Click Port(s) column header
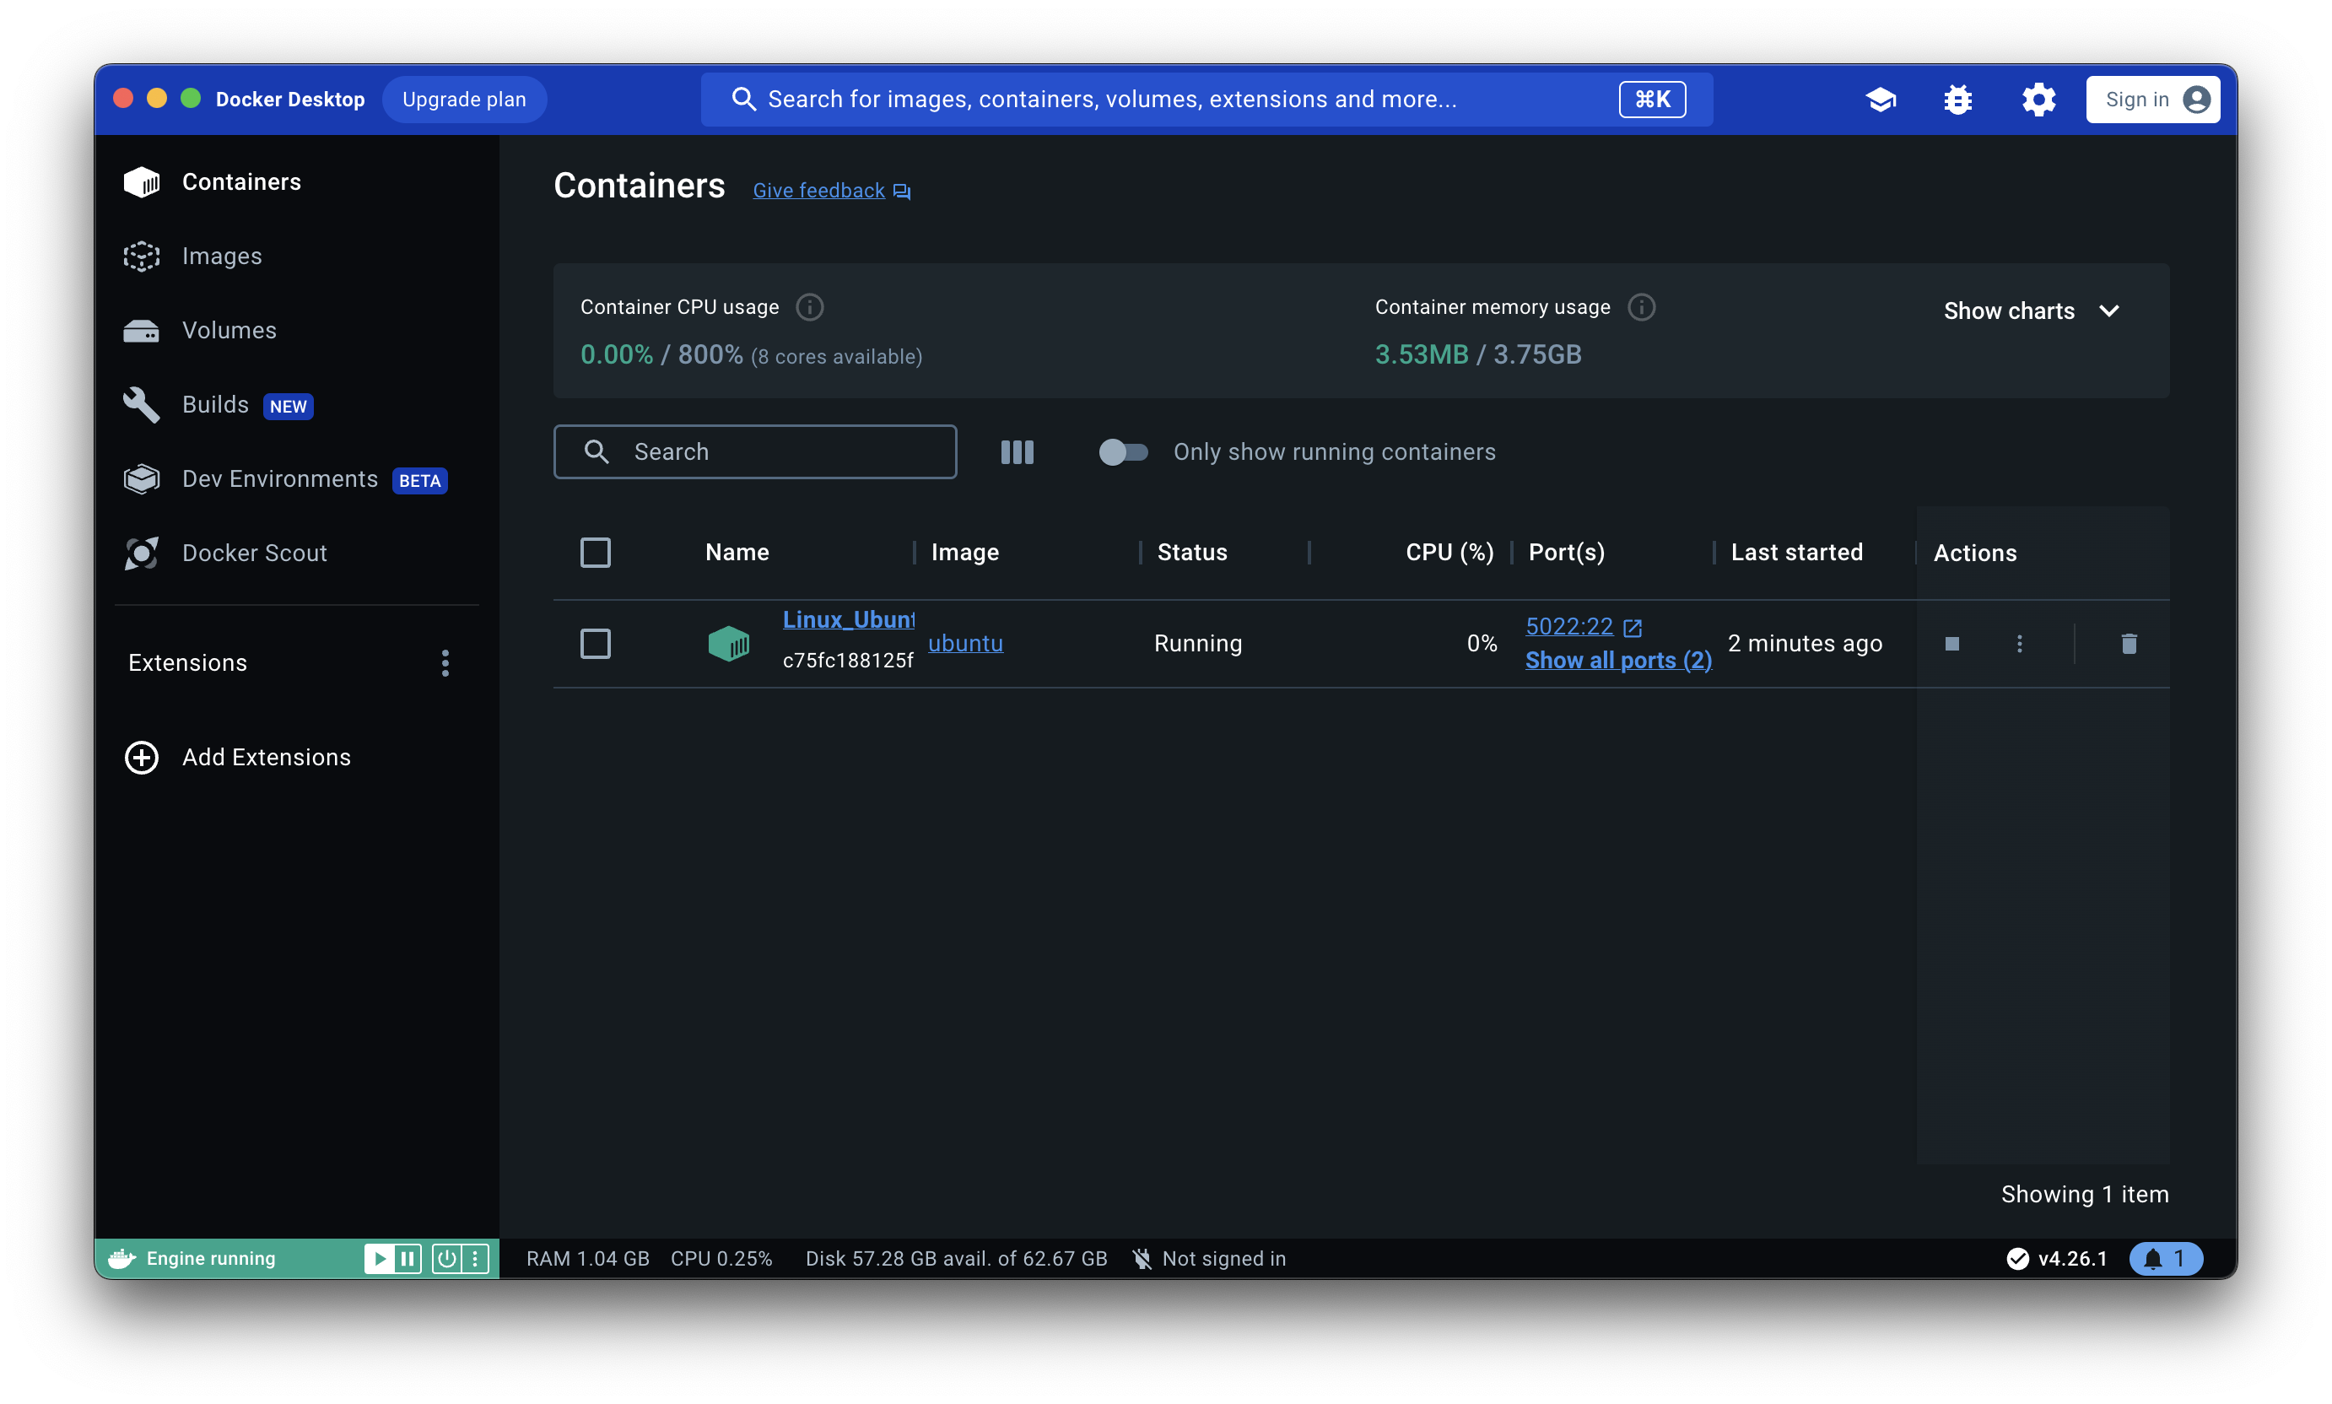The width and height of the screenshot is (2332, 1404). pos(1566,552)
